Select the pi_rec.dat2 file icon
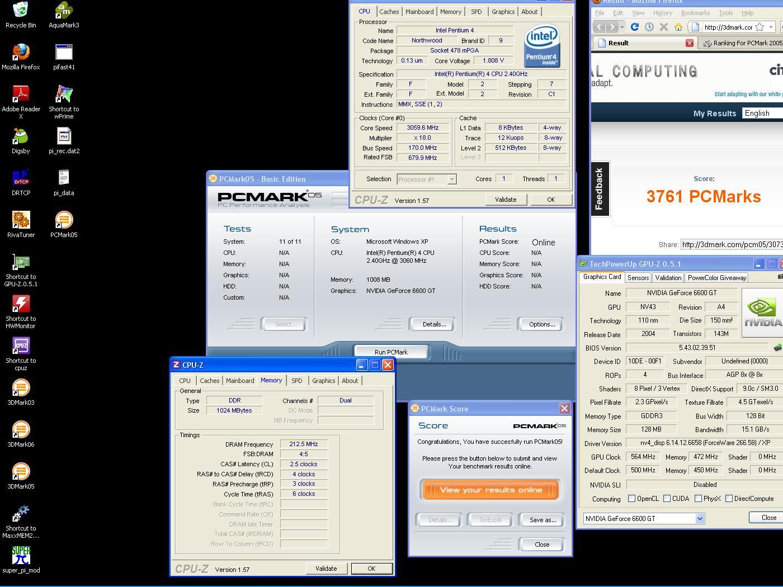 tap(64, 141)
